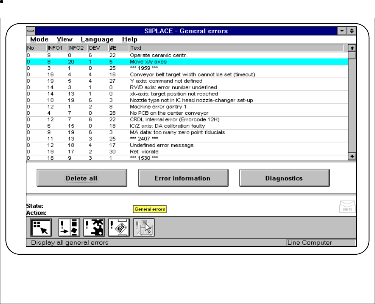The height and width of the screenshot is (304, 375).
Task: Select row 'CRDL internal error (Errorcode 12H)'
Action: (x=187, y=120)
